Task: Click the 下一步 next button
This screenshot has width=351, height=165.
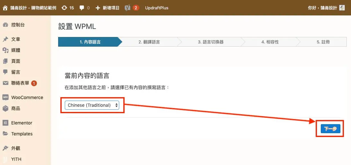Action: (330, 129)
